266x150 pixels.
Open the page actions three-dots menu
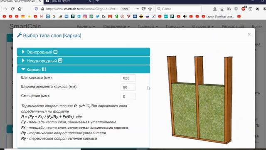pos(138,9)
